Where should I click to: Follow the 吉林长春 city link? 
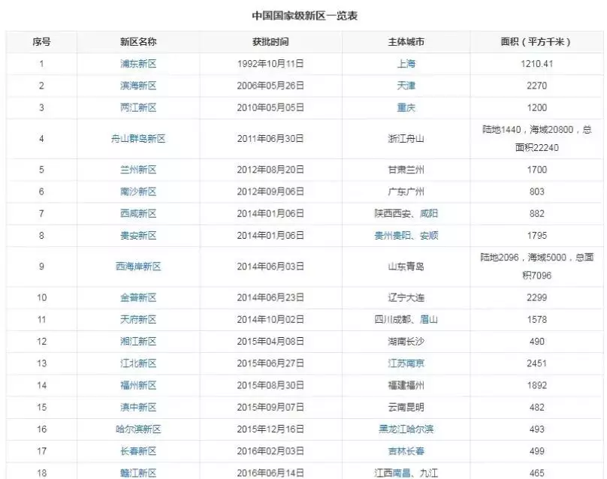coord(406,451)
